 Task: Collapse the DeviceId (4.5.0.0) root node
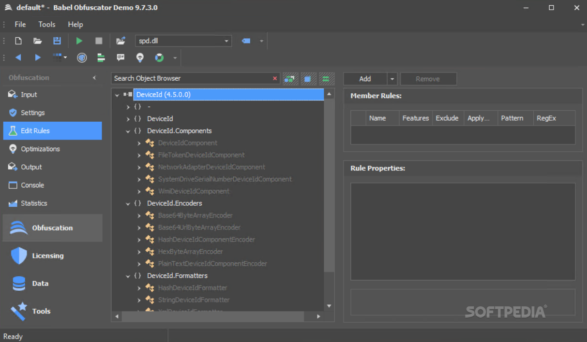pos(117,95)
